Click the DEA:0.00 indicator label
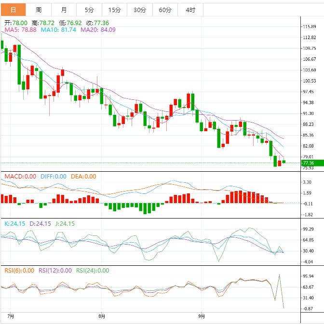 (x=83, y=177)
